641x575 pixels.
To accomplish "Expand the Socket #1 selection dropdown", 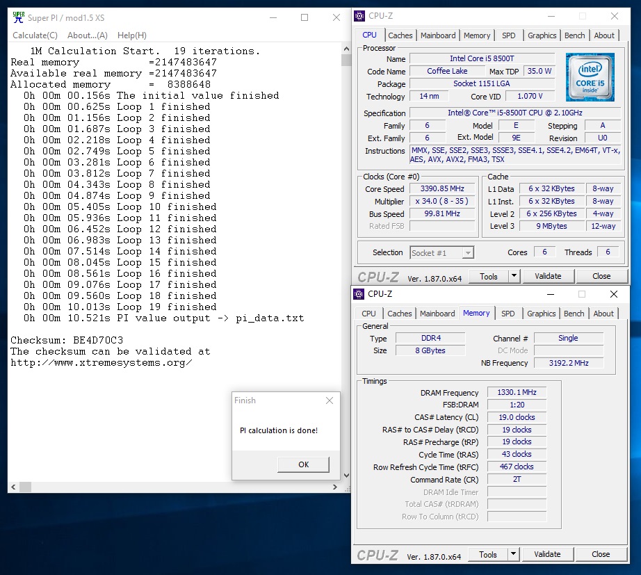I will click(x=468, y=253).
